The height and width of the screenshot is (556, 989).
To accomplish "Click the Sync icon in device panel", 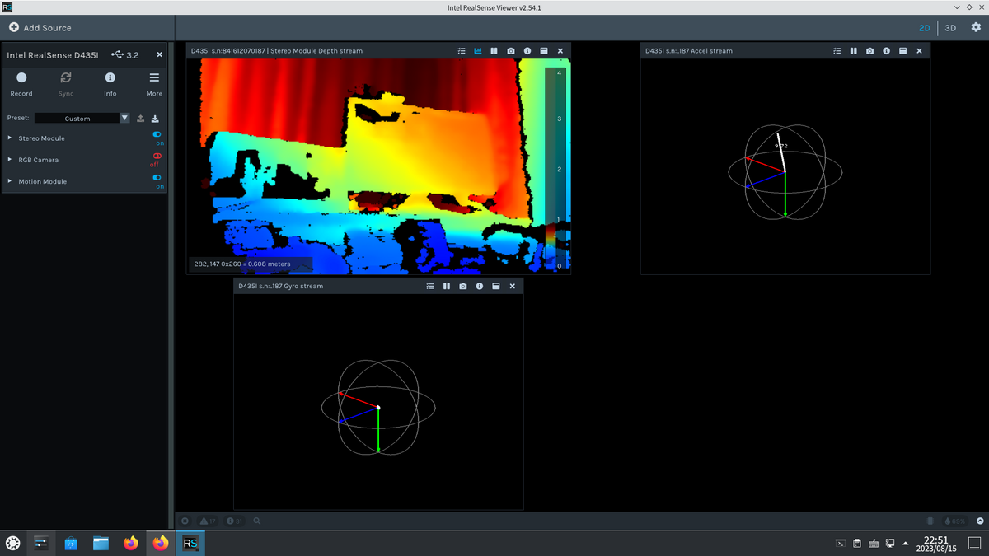I will (66, 77).
